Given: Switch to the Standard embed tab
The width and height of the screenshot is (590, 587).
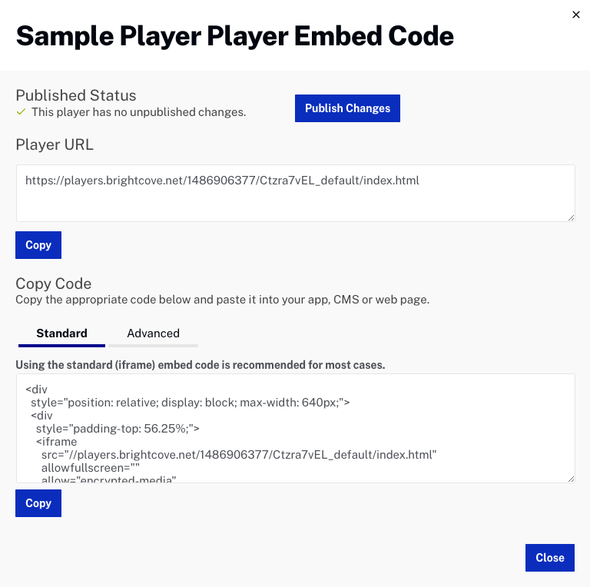Looking at the screenshot, I should [x=61, y=333].
